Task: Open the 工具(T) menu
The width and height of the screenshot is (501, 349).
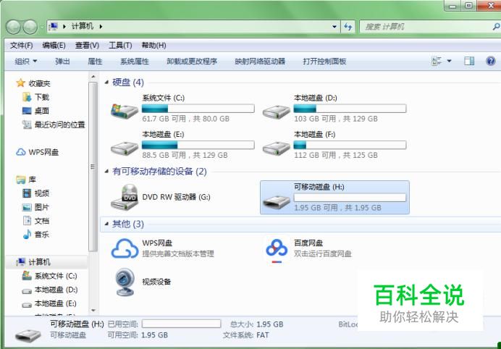Action: tap(120, 46)
